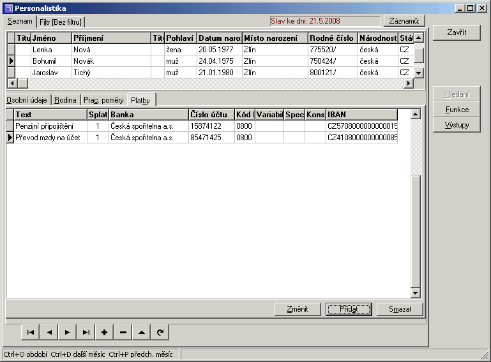Jump to last record button
Viewport: 491px width, 362px height.
click(x=86, y=332)
